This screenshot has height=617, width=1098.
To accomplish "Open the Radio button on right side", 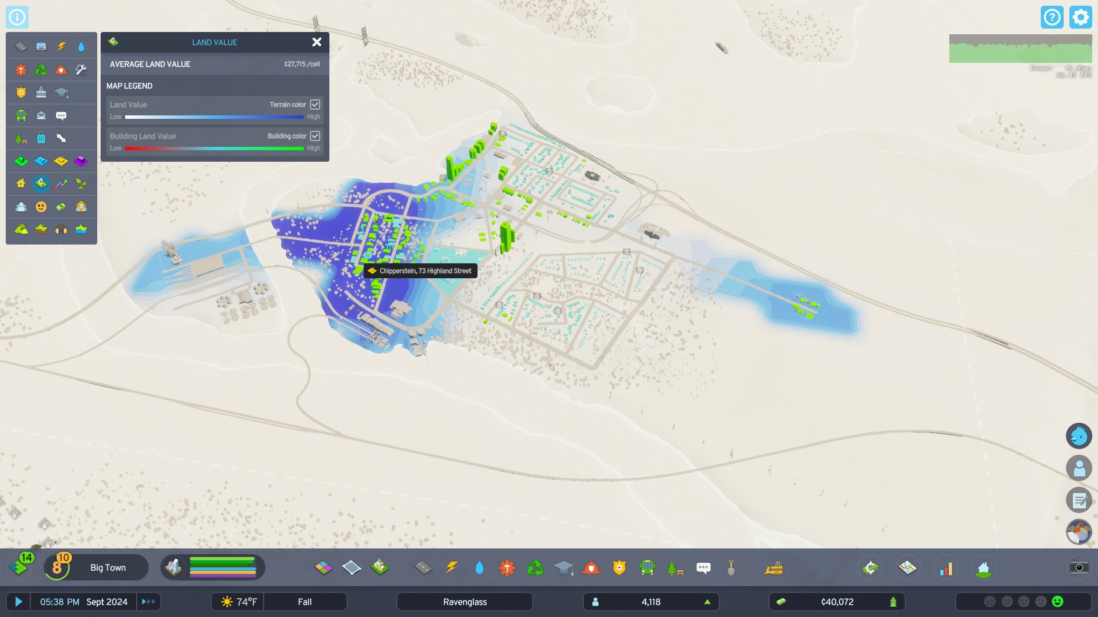I will (1079, 532).
